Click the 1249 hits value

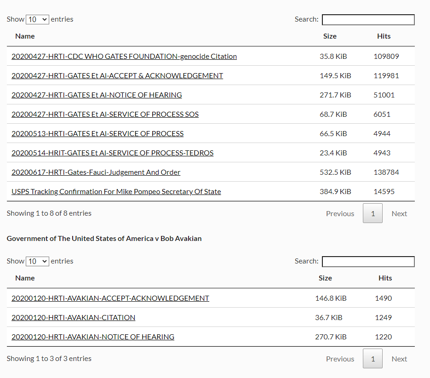pyautogui.click(x=384, y=318)
